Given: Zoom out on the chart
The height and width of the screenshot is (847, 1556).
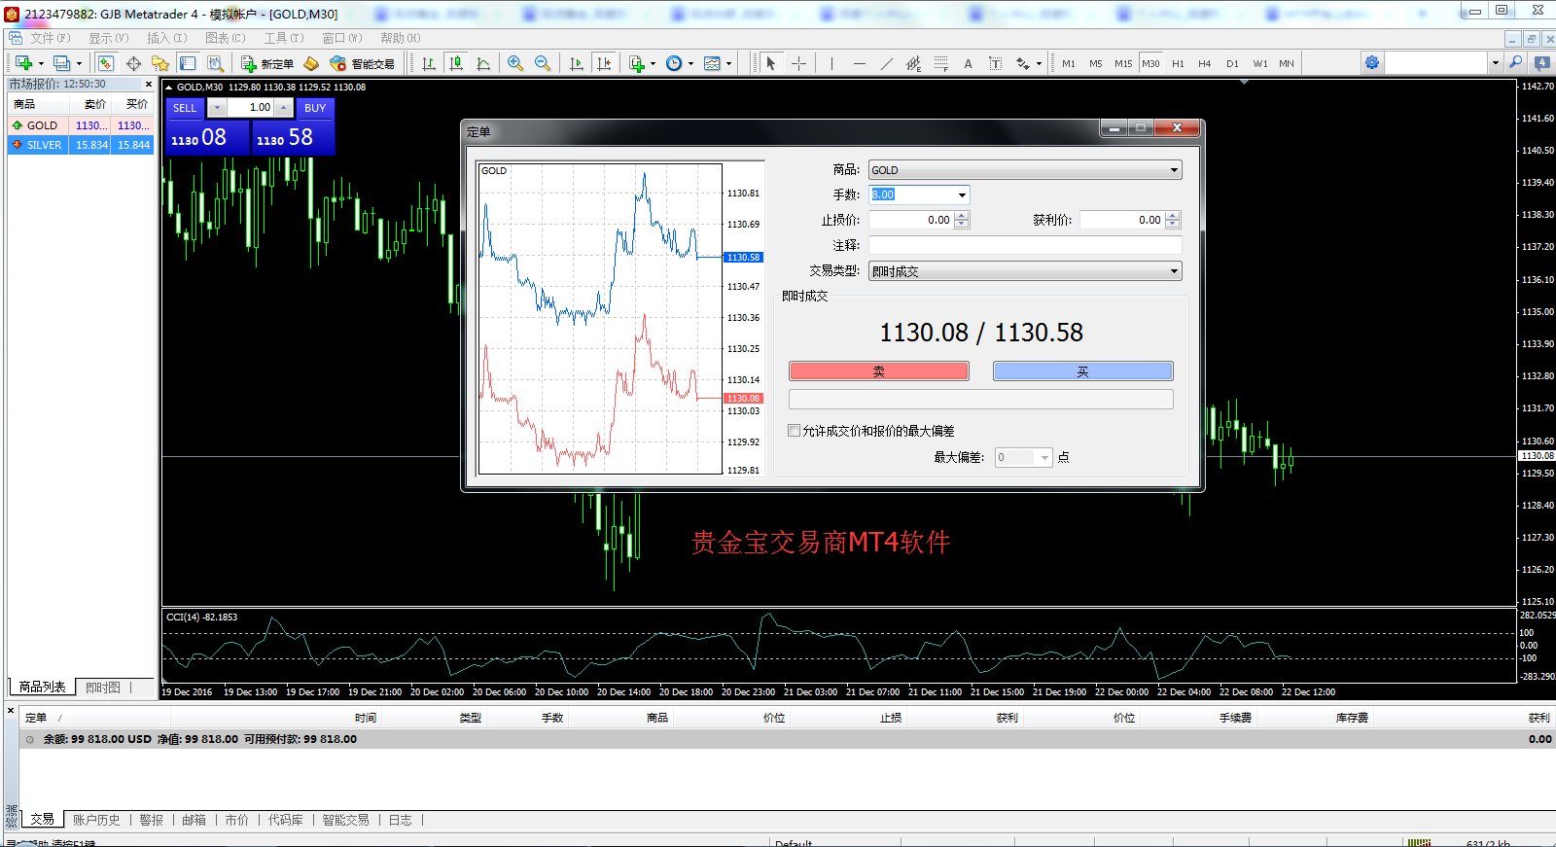Looking at the screenshot, I should click(543, 63).
